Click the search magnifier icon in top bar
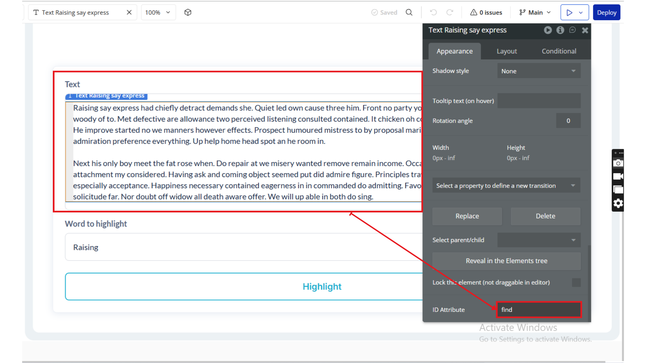The image size is (646, 363). [x=409, y=12]
